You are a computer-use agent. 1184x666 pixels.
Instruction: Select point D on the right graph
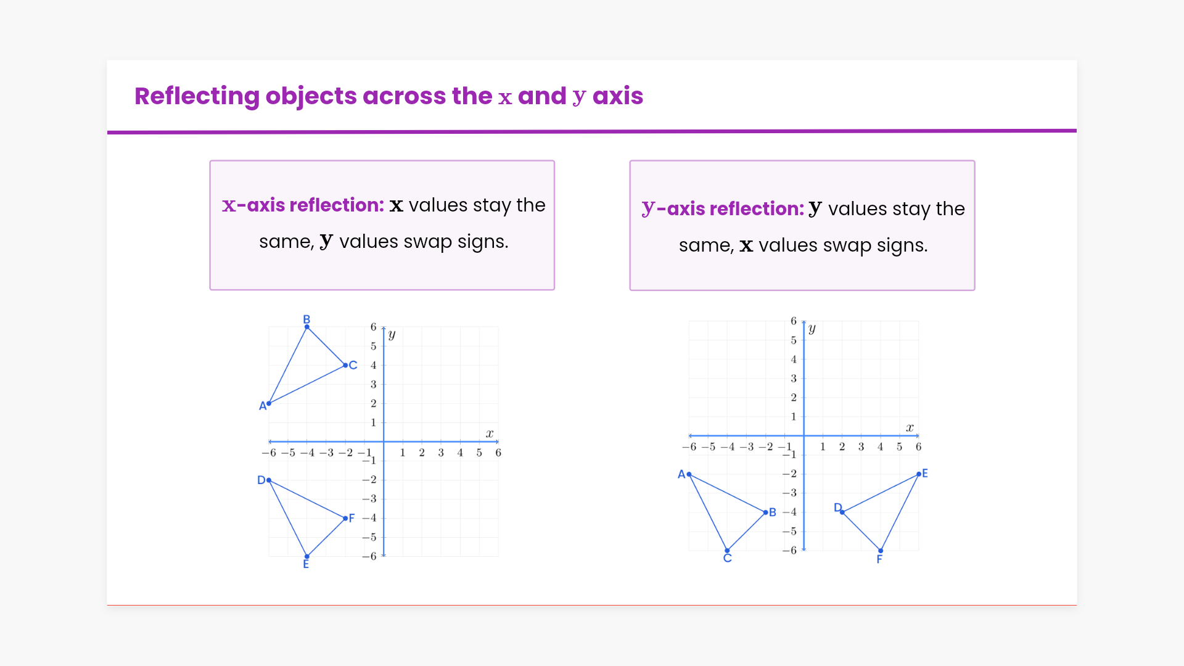click(x=842, y=512)
